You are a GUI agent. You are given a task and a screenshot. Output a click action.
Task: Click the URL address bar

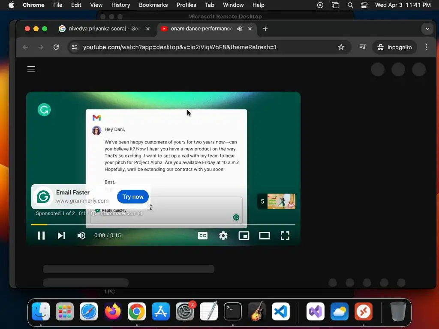pos(180,47)
